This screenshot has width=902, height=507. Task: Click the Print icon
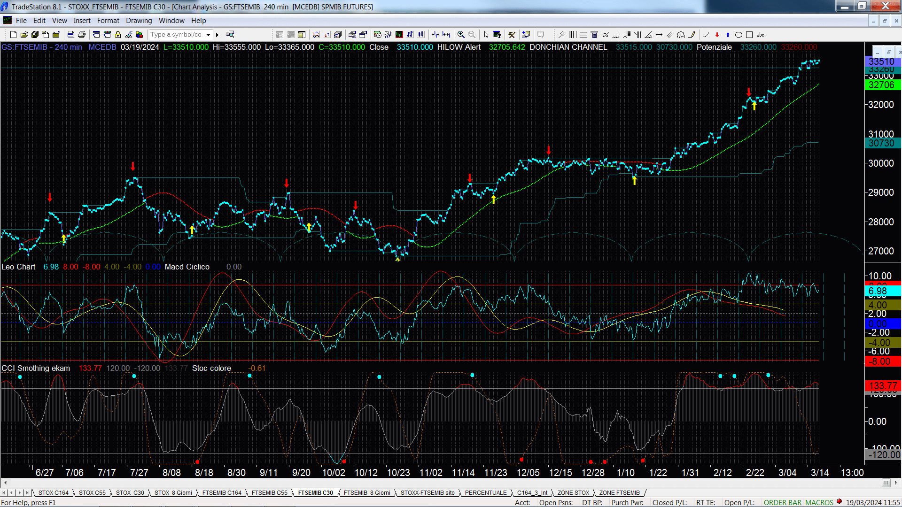(x=82, y=34)
